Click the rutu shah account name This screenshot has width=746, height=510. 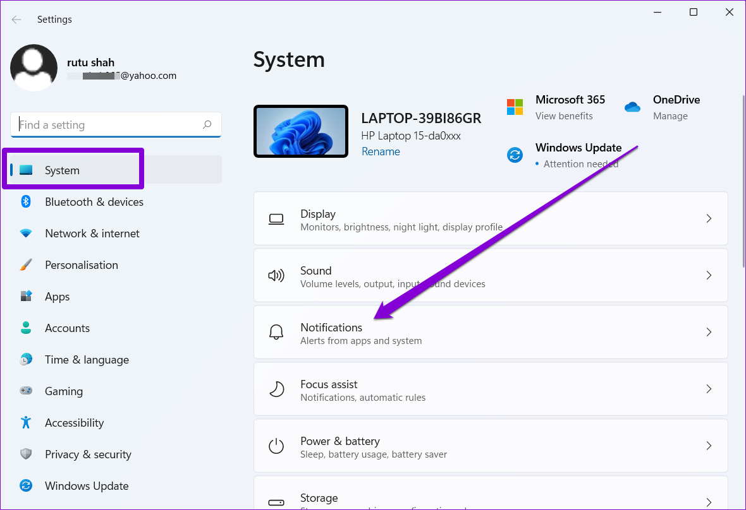(x=90, y=62)
